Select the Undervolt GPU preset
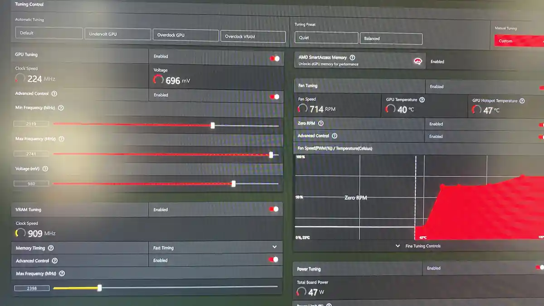The image size is (544, 306). (x=117, y=34)
